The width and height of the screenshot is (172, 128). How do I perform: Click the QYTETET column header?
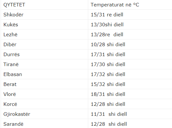point(14,5)
